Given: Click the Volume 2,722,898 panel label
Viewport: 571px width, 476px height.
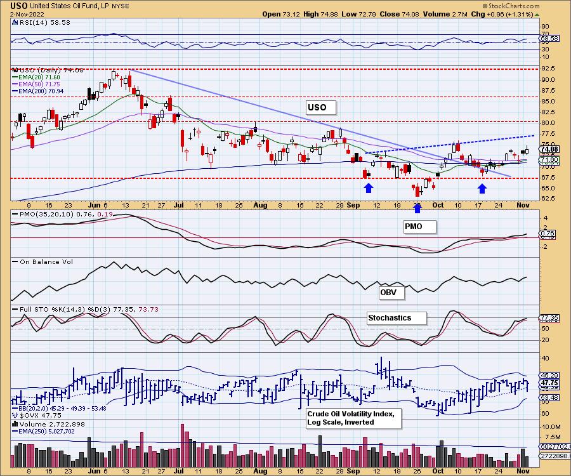Looking at the screenshot, I should pyautogui.click(x=53, y=425).
